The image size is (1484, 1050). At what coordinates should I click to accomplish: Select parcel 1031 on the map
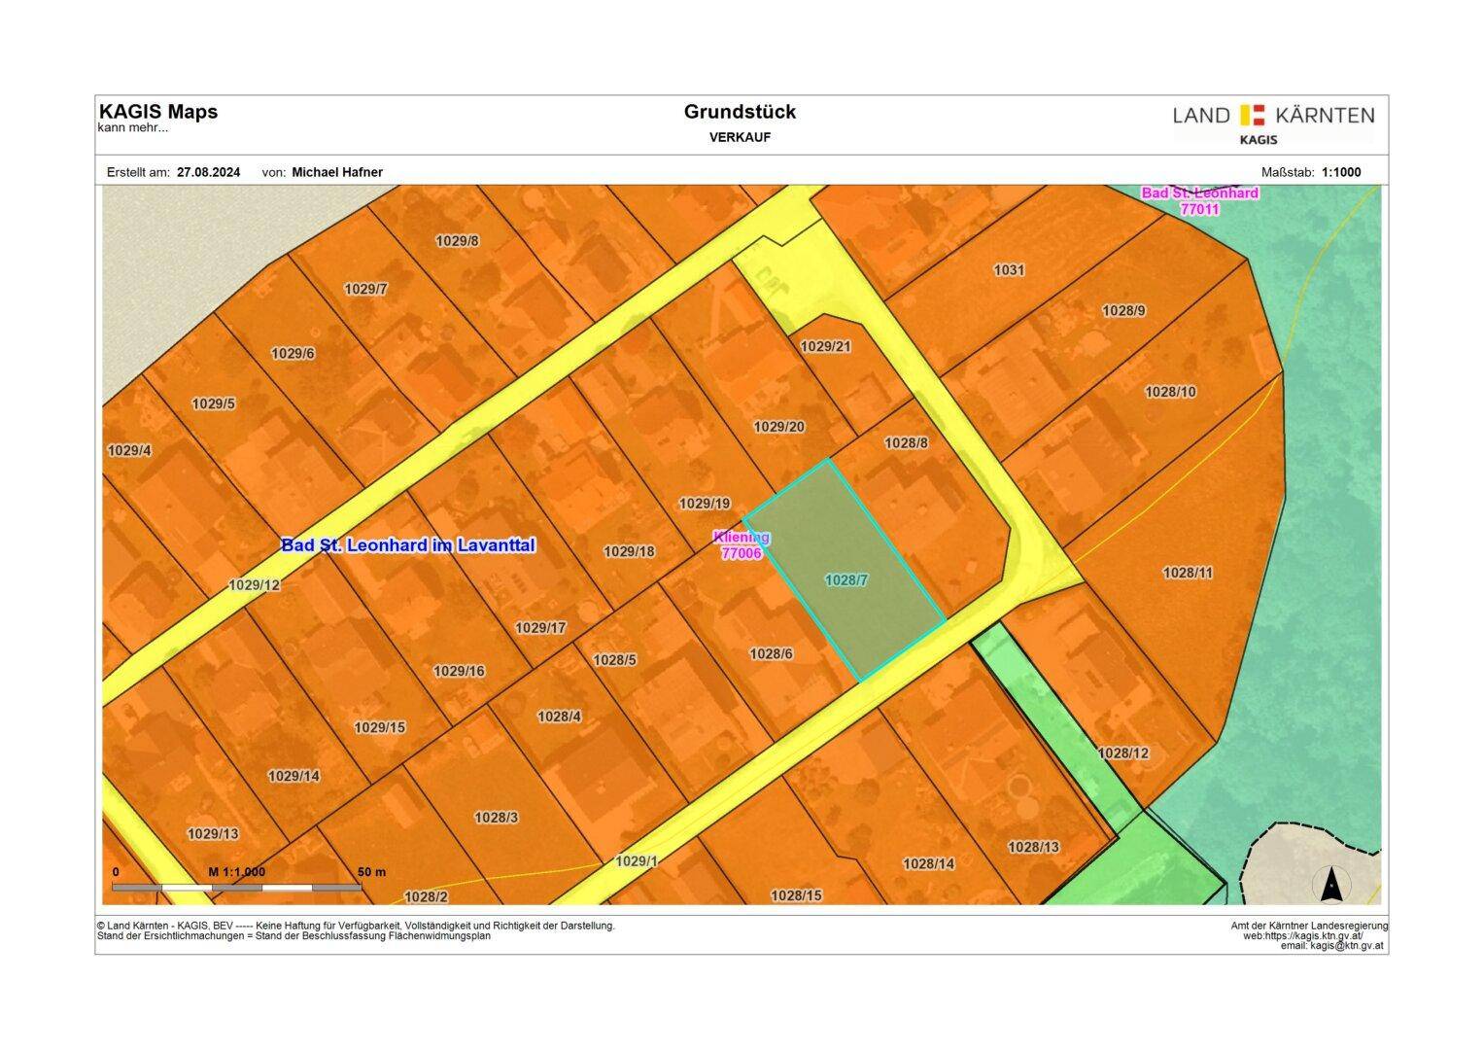point(1009,269)
